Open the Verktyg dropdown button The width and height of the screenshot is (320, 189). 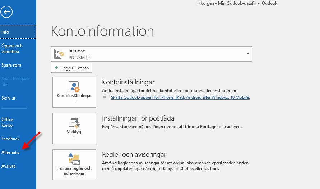tap(74, 129)
